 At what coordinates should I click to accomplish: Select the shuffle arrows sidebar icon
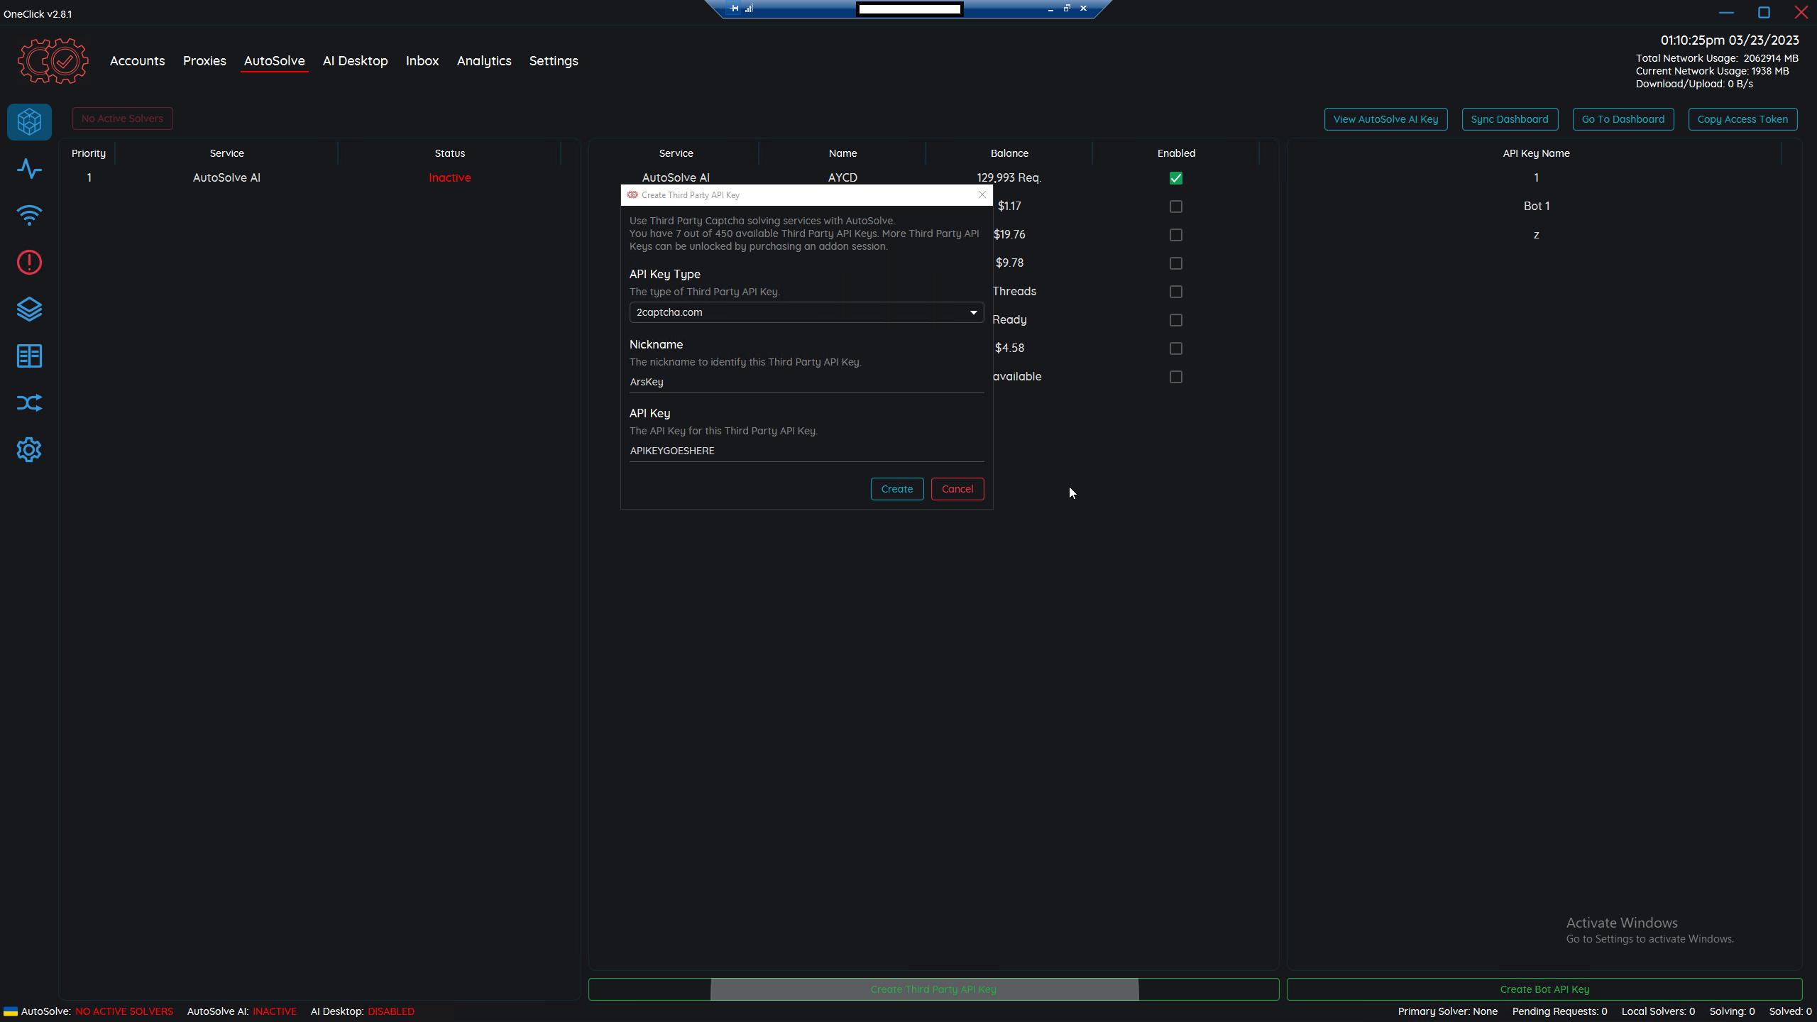[x=29, y=403]
